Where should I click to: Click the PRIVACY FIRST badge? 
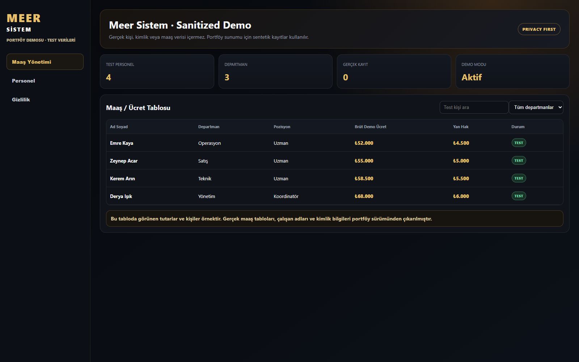coord(539,29)
